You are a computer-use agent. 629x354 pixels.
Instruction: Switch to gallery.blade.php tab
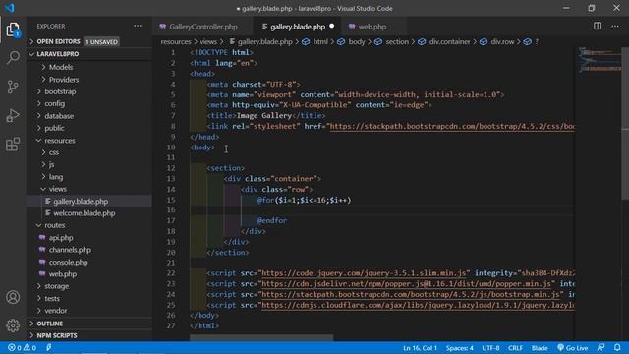(297, 27)
